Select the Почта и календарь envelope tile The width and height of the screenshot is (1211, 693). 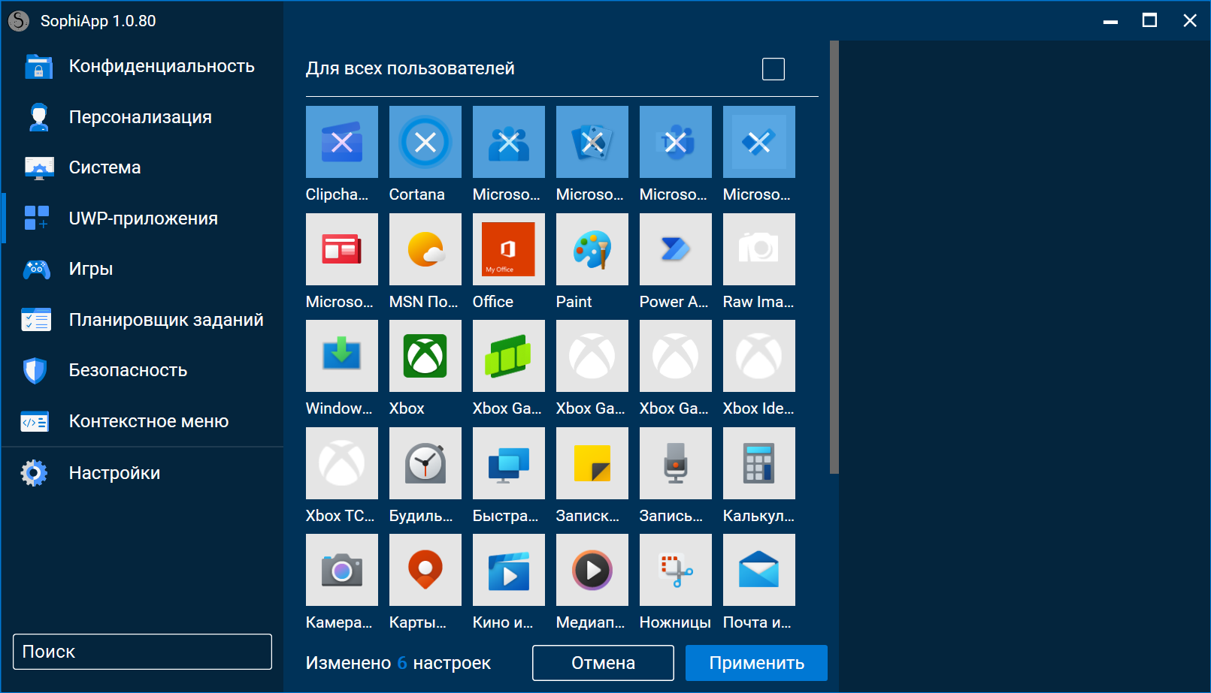click(x=759, y=570)
